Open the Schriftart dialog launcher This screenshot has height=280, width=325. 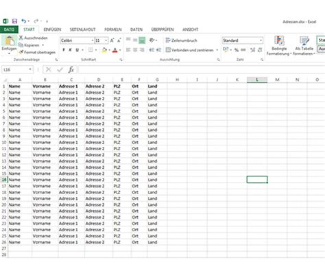121,60
